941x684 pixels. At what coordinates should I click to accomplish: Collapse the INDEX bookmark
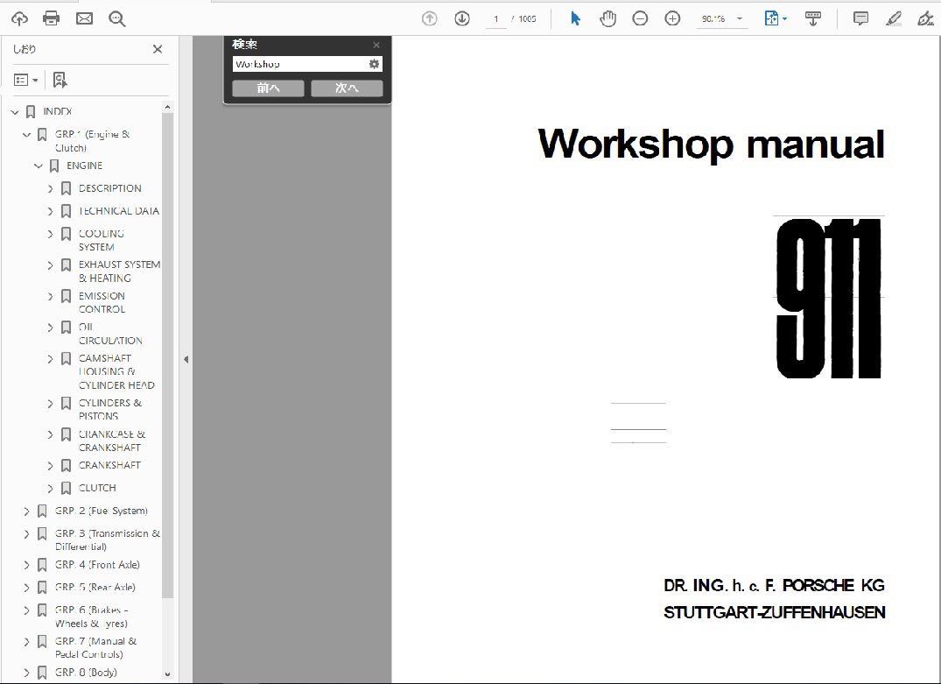pos(15,112)
